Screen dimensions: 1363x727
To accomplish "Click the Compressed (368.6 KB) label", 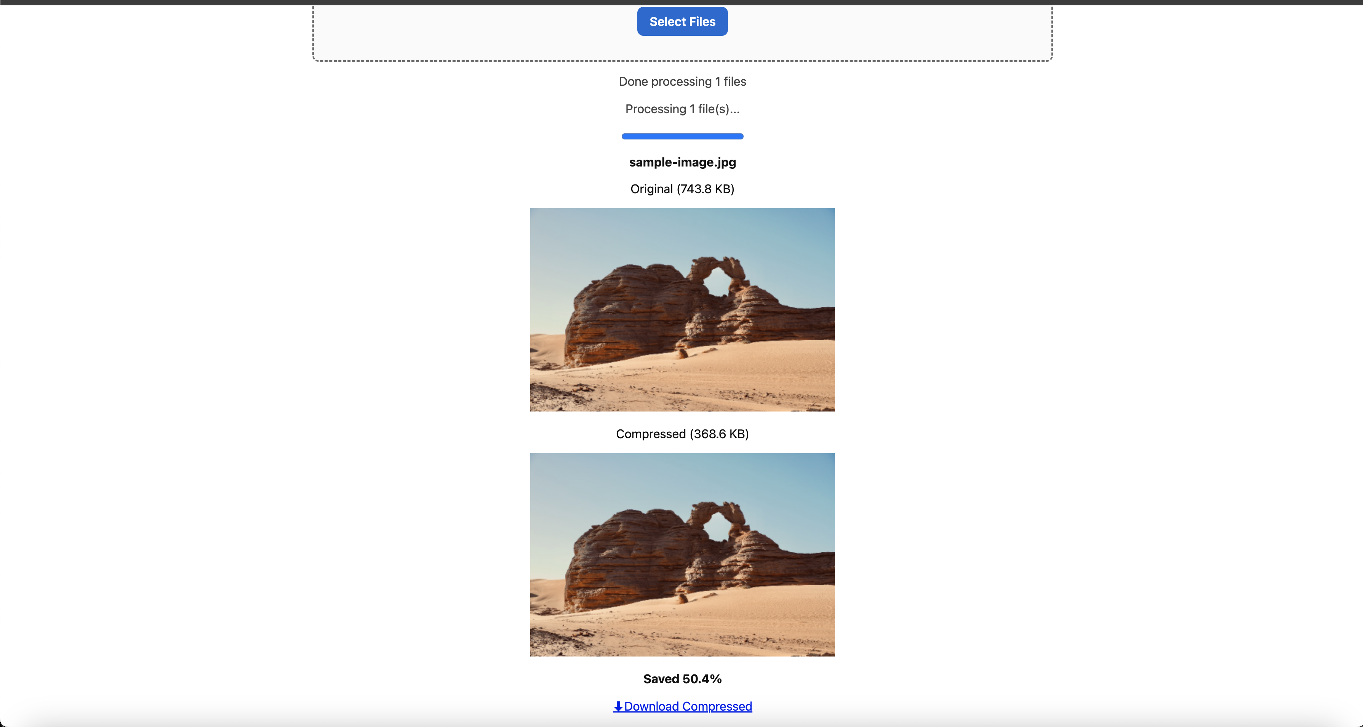I will point(682,434).
